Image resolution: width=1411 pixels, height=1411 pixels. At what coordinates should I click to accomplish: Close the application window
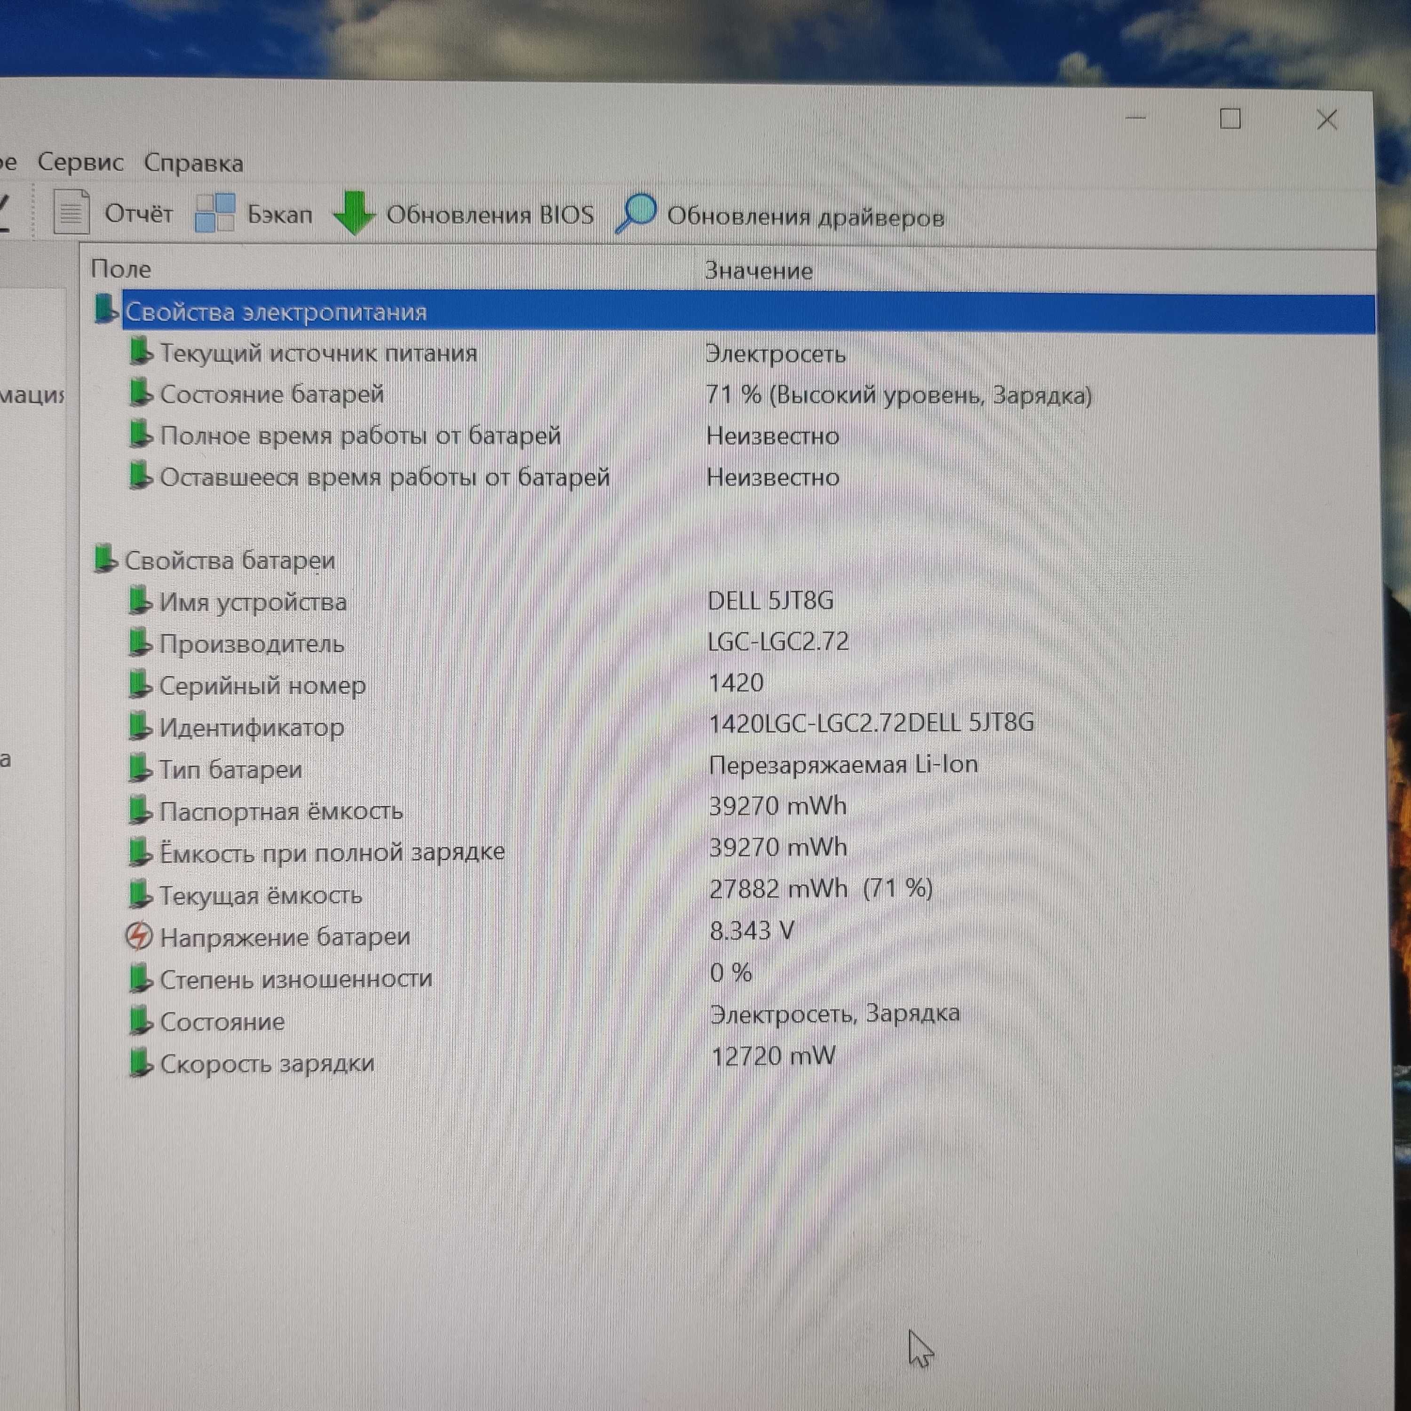click(x=1327, y=120)
